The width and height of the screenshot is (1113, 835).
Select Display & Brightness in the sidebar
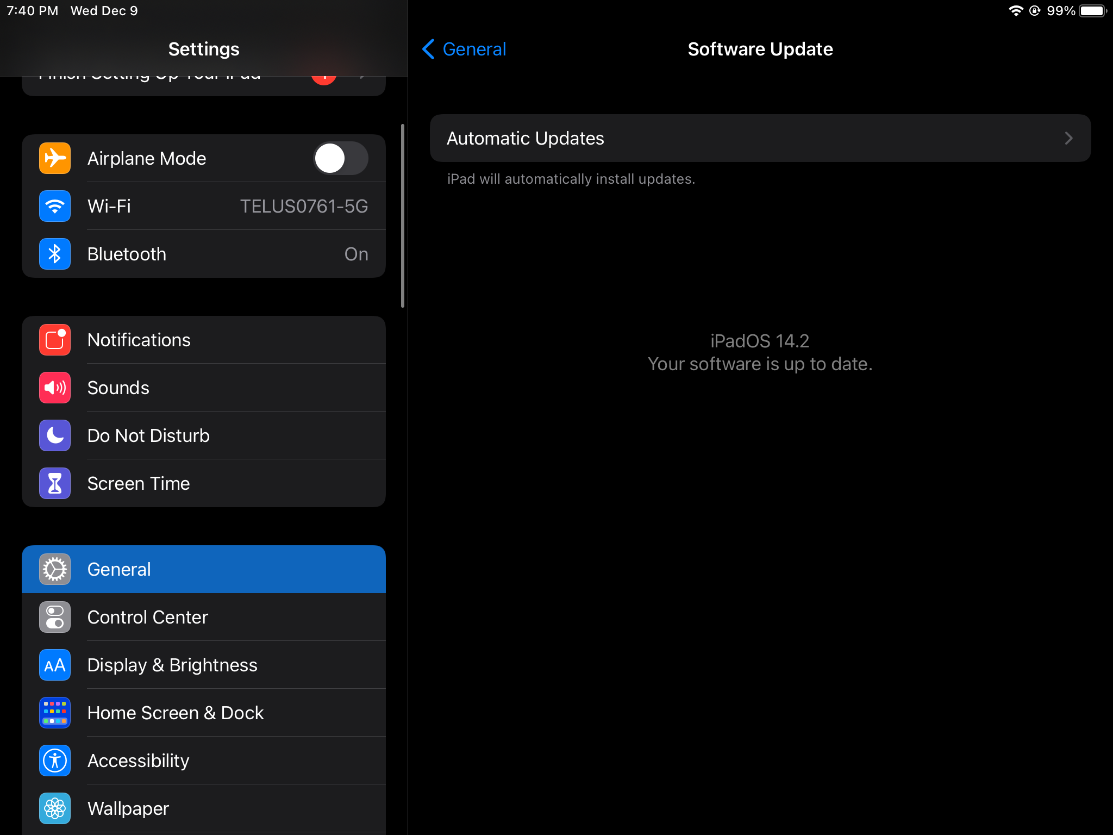(x=172, y=665)
